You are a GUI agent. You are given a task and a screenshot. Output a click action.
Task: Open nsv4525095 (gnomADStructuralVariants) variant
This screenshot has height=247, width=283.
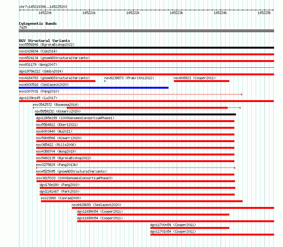click(71, 171)
